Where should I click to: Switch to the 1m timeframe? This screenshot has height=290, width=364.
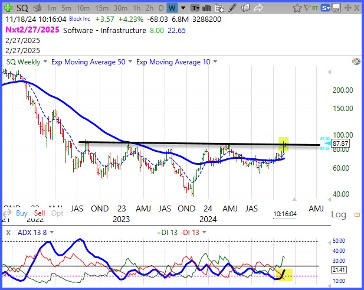tap(51, 8)
